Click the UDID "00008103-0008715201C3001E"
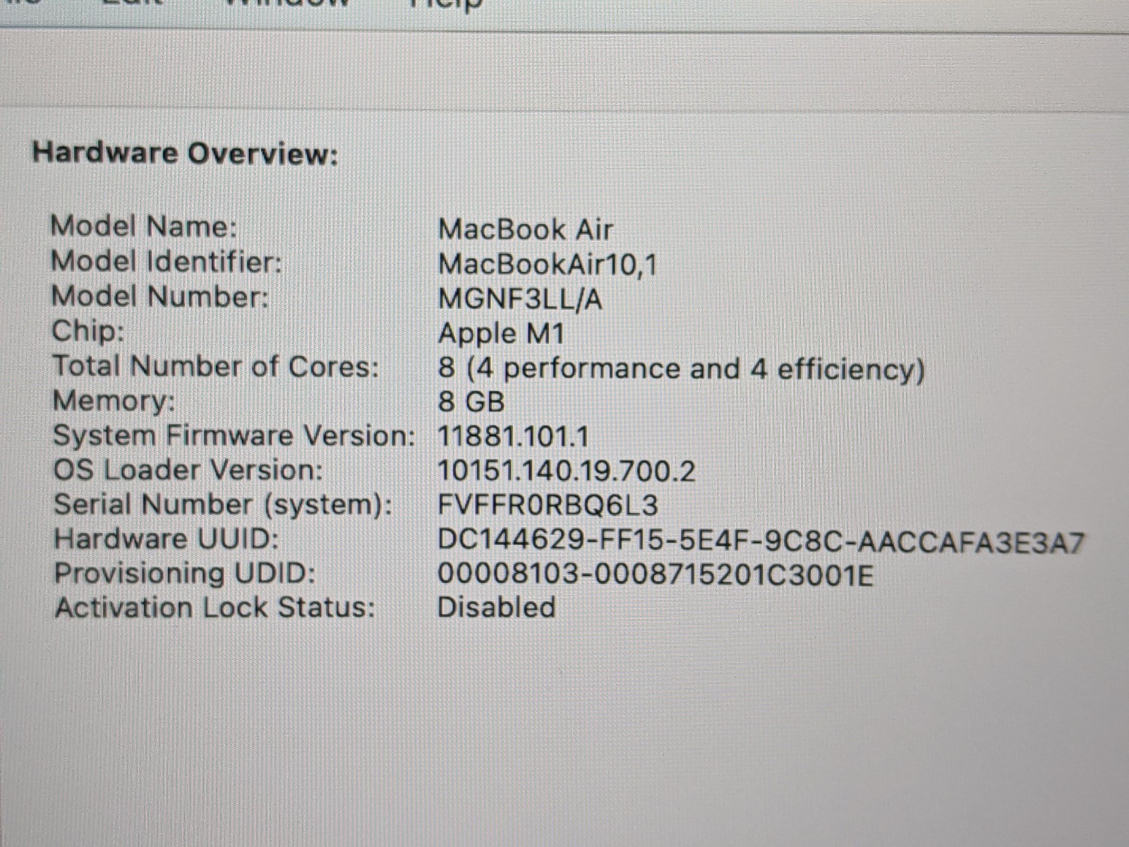 tap(656, 575)
